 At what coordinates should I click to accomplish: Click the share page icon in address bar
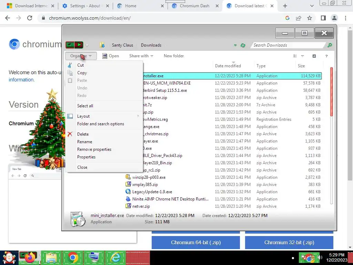click(299, 18)
